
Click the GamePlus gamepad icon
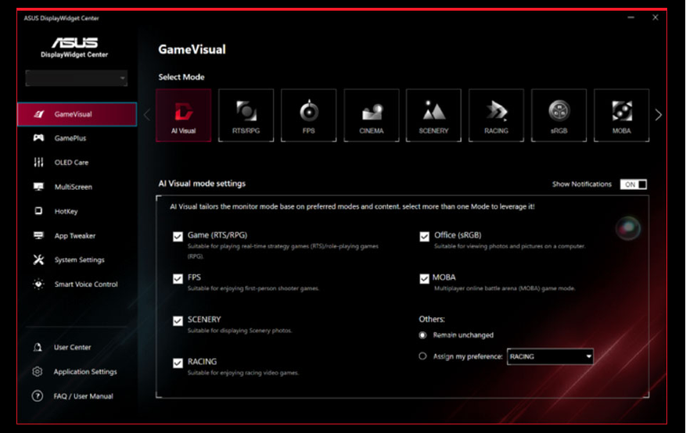coord(38,138)
